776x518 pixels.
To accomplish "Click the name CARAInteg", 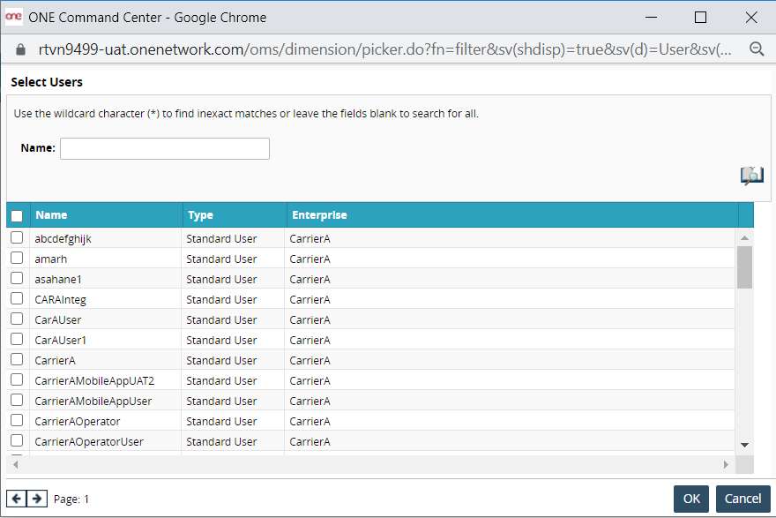I will pyautogui.click(x=60, y=300).
